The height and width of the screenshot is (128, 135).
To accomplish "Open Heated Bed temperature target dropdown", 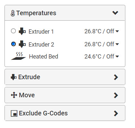I will tap(117, 57).
